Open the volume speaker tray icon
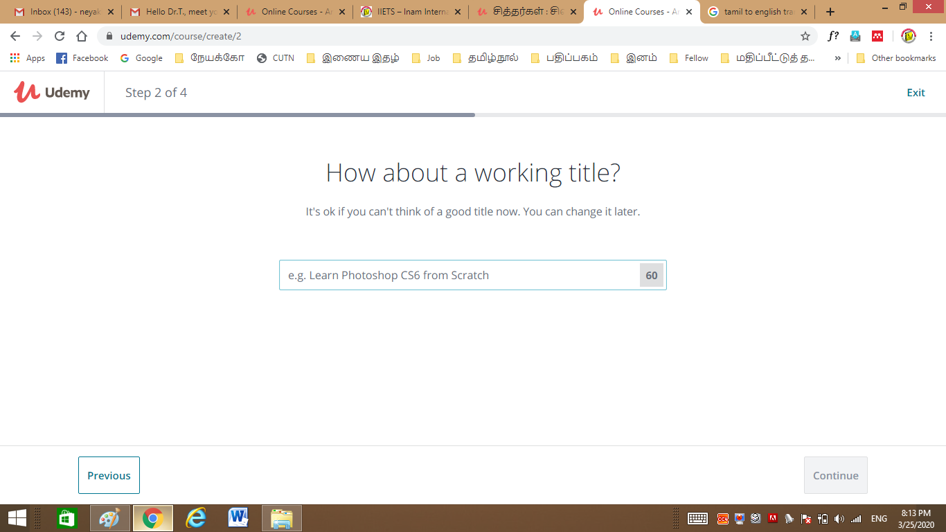The image size is (946, 532). point(839,518)
